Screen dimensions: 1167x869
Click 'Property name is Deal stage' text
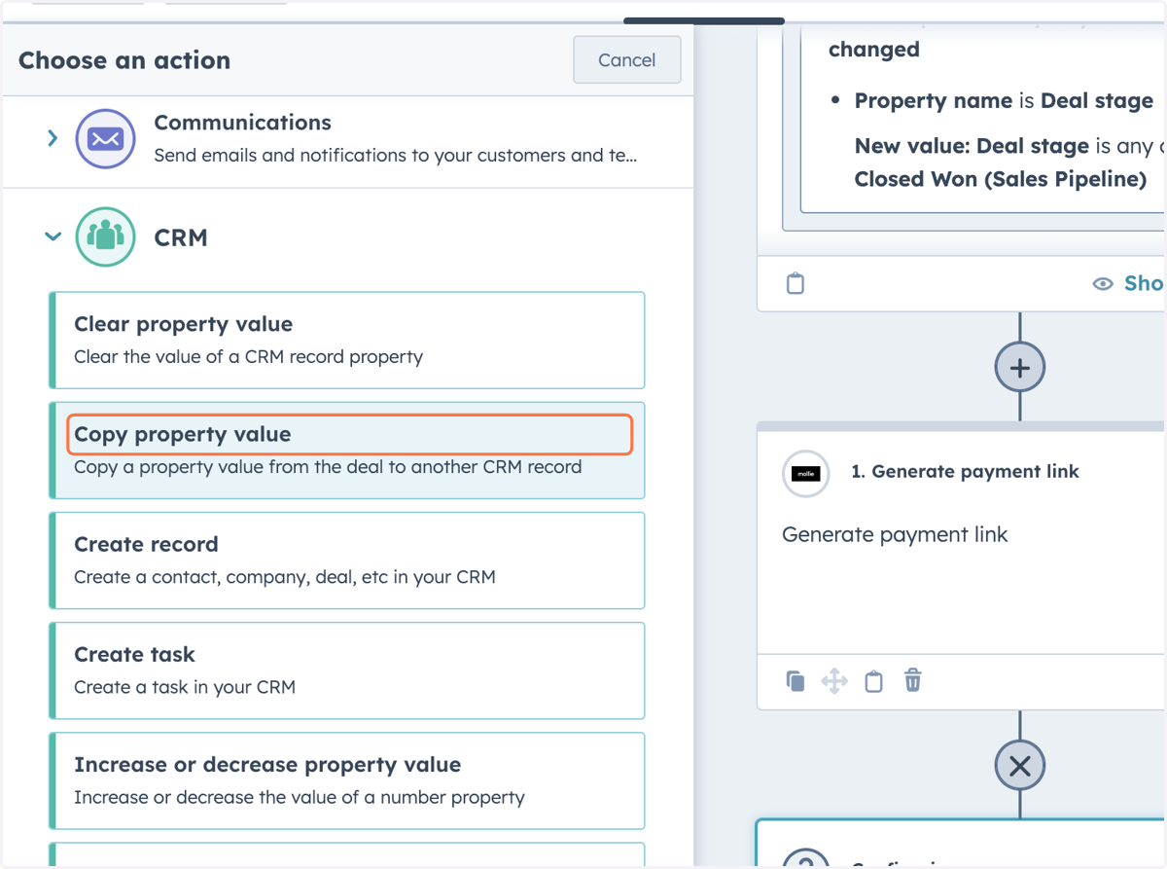(1004, 101)
